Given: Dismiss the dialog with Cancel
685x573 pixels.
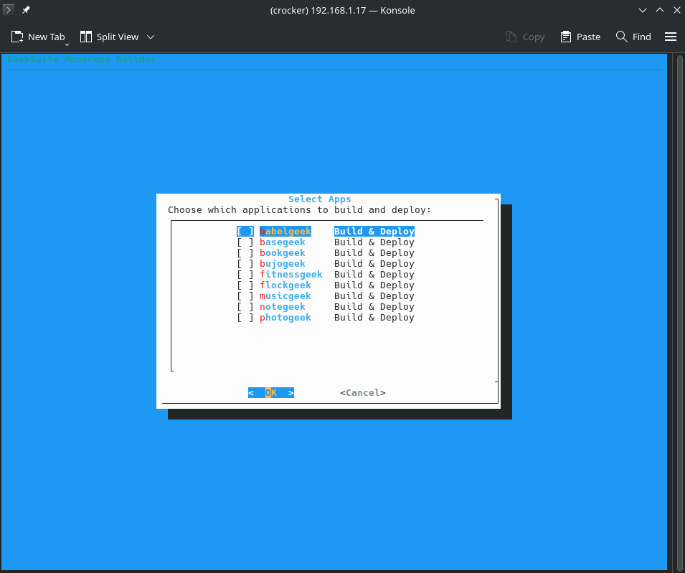Looking at the screenshot, I should pos(362,392).
